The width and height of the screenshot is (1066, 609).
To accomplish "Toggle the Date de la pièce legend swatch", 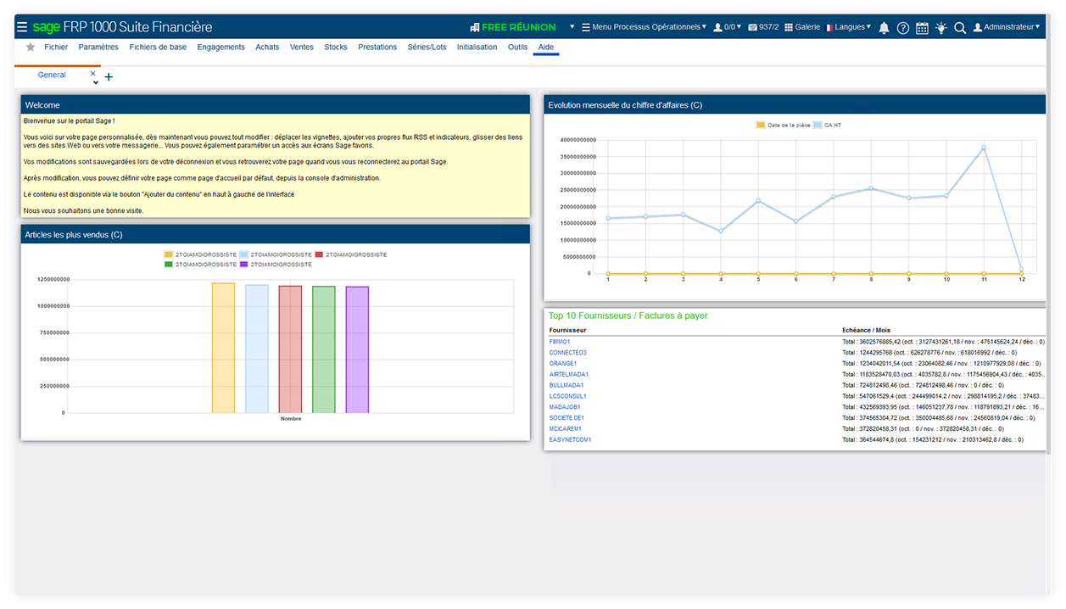I will click(x=760, y=125).
